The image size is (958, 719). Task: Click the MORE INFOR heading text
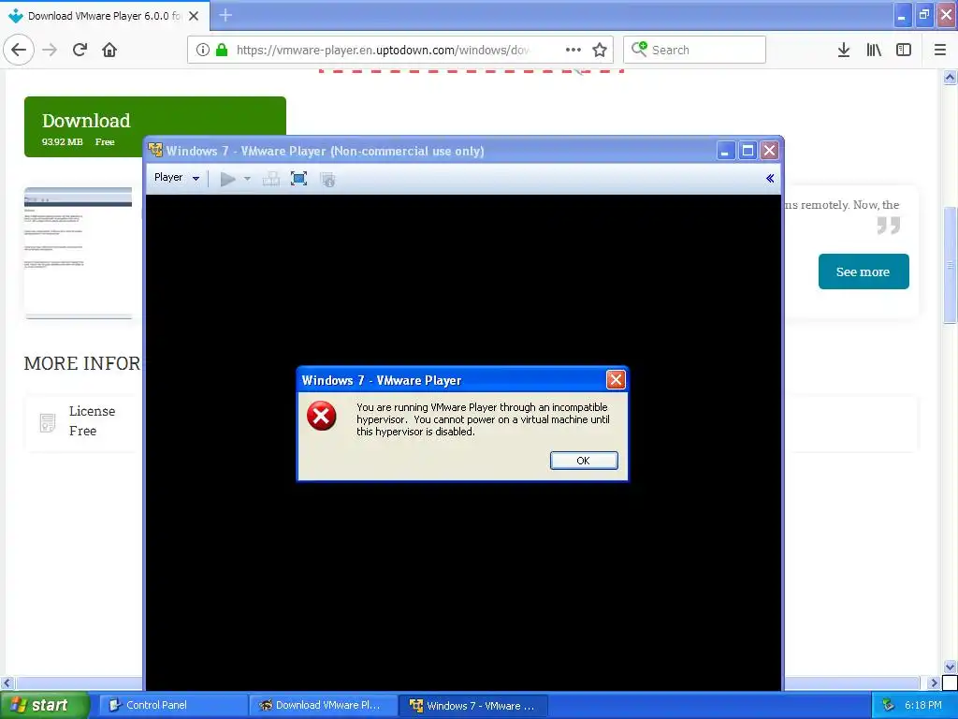coord(82,363)
